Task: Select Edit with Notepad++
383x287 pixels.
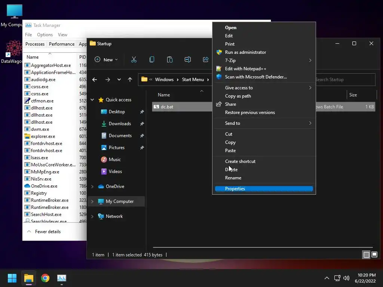Action: point(264,69)
